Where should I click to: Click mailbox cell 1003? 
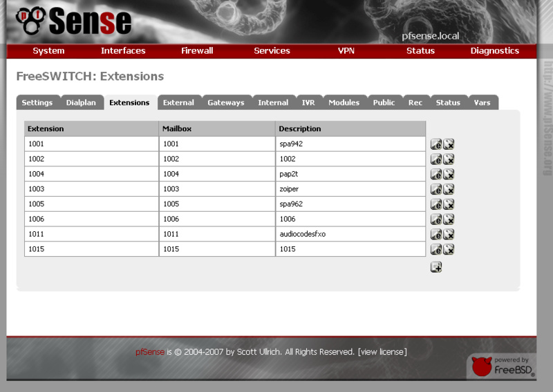tap(217, 189)
